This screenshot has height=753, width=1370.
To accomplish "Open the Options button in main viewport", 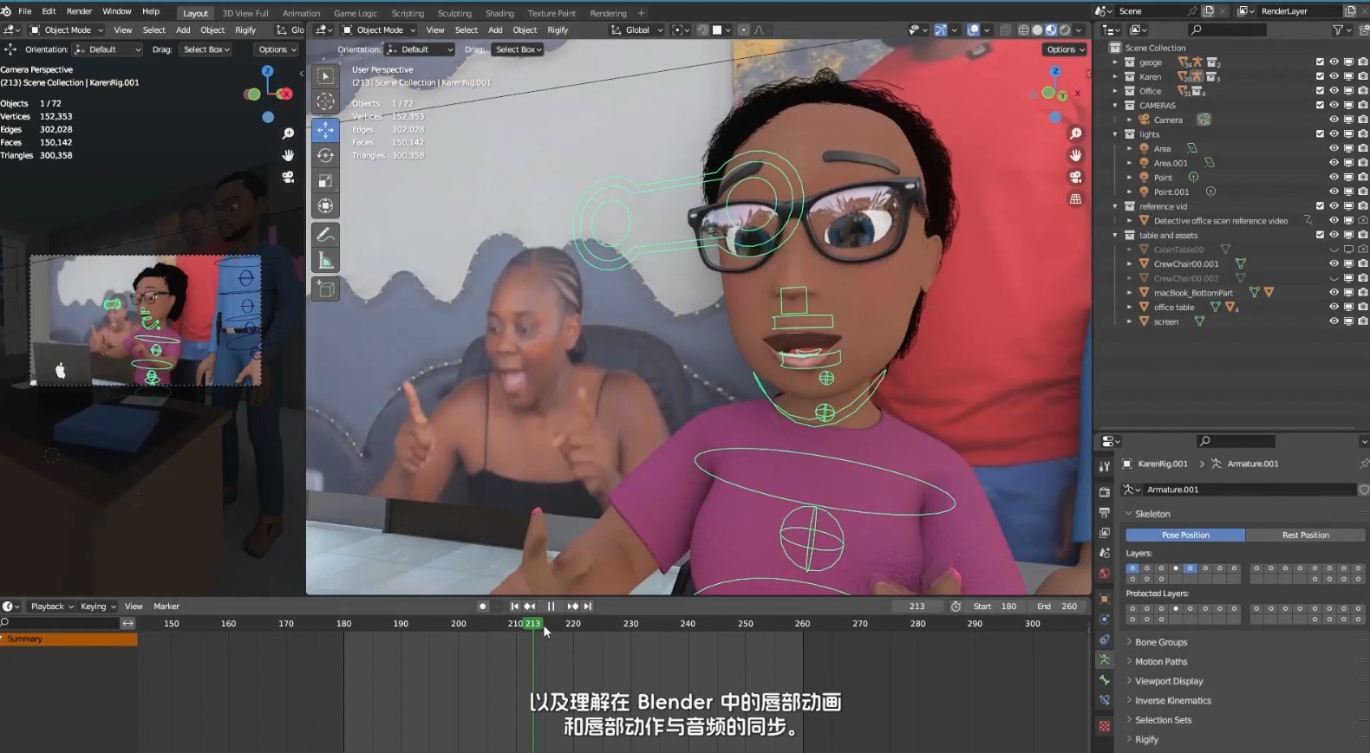I will [1064, 49].
